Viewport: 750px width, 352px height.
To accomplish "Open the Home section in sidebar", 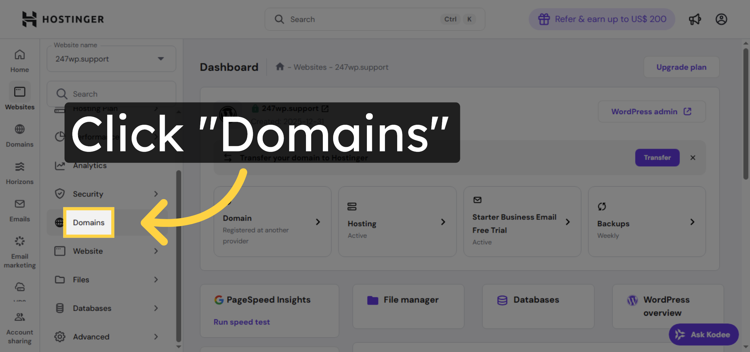I will coord(19,59).
